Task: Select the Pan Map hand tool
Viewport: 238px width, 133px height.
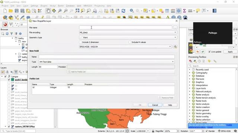Action: [48, 11]
